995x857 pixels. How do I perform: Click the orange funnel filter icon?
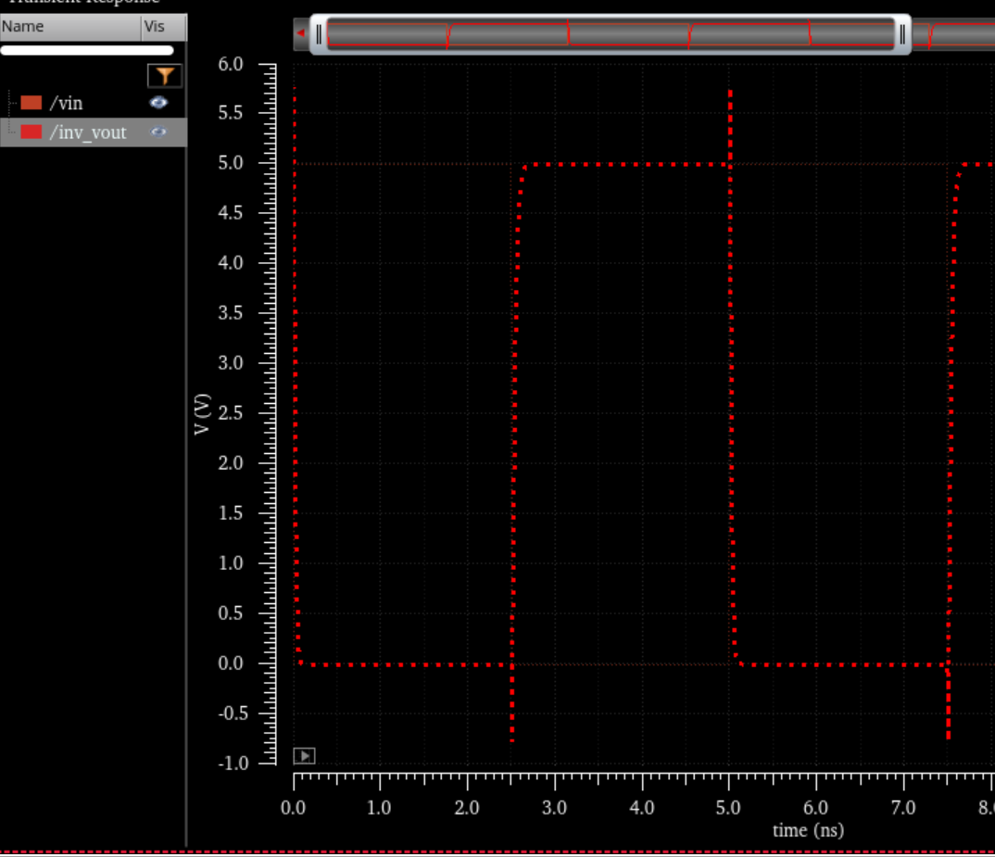165,76
